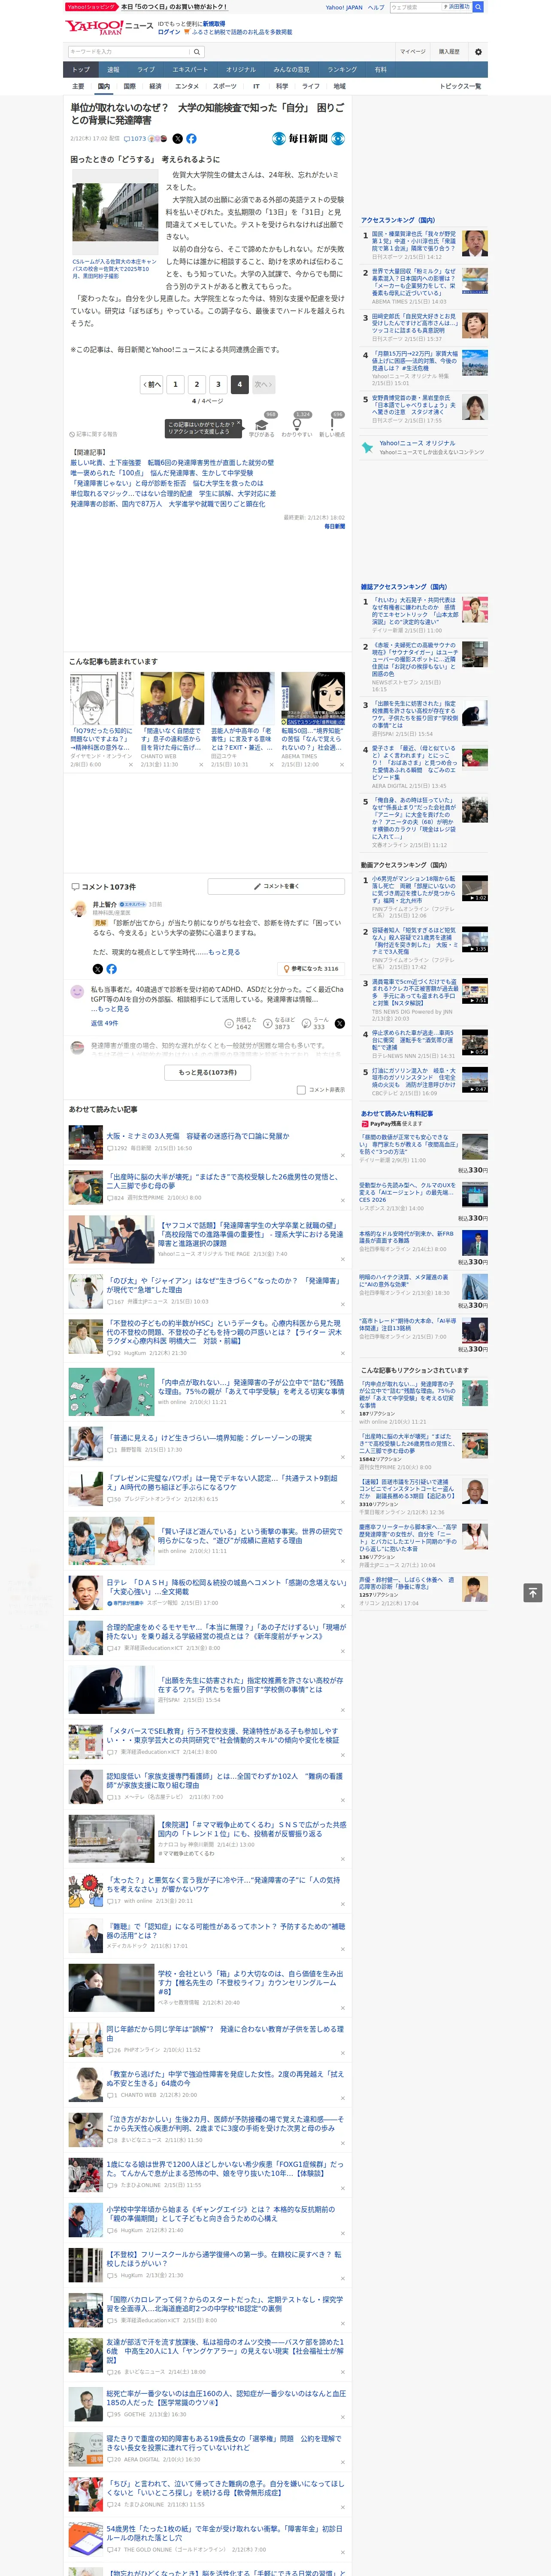This screenshot has height=2576, width=551.
Task: Share article on Facebook below the headline
Action: point(191,139)
